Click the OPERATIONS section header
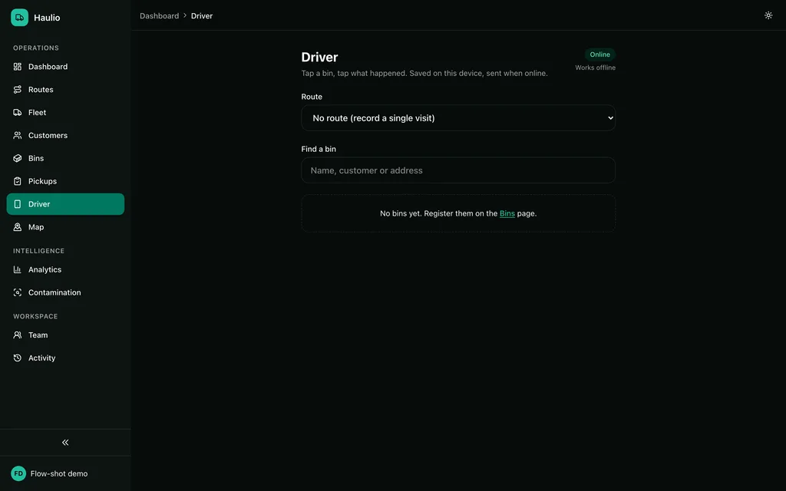786x491 pixels. 36,48
